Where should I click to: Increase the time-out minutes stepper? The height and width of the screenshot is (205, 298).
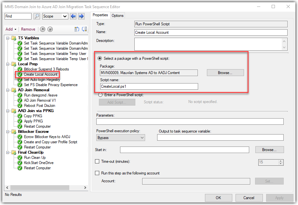(281, 161)
